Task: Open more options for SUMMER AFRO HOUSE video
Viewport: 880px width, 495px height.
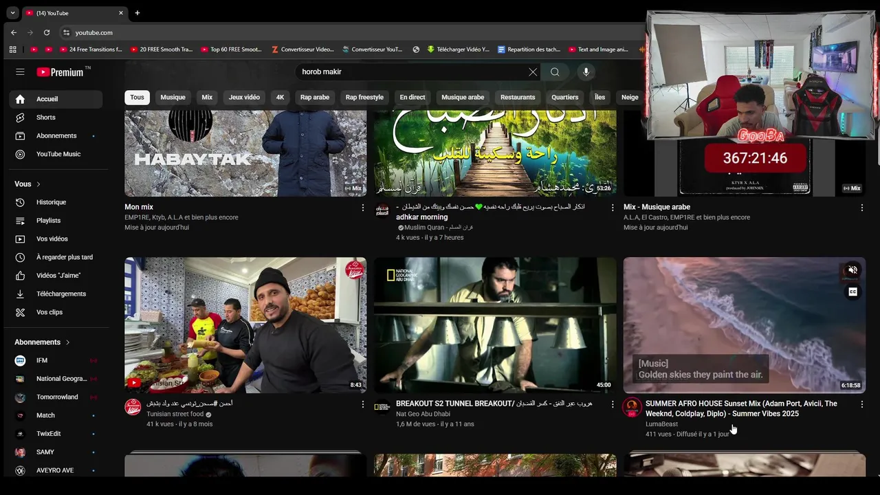Action: coord(862,404)
